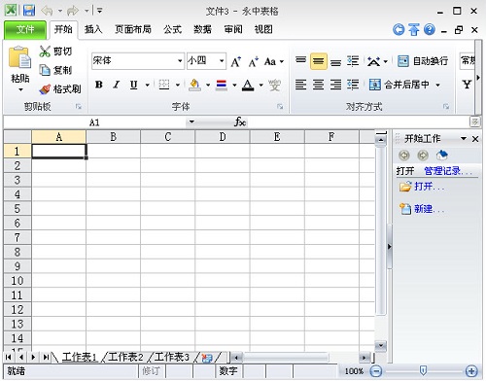The image size is (486, 381).
Task: Switch to the 页面布局 tab
Action: click(x=133, y=29)
